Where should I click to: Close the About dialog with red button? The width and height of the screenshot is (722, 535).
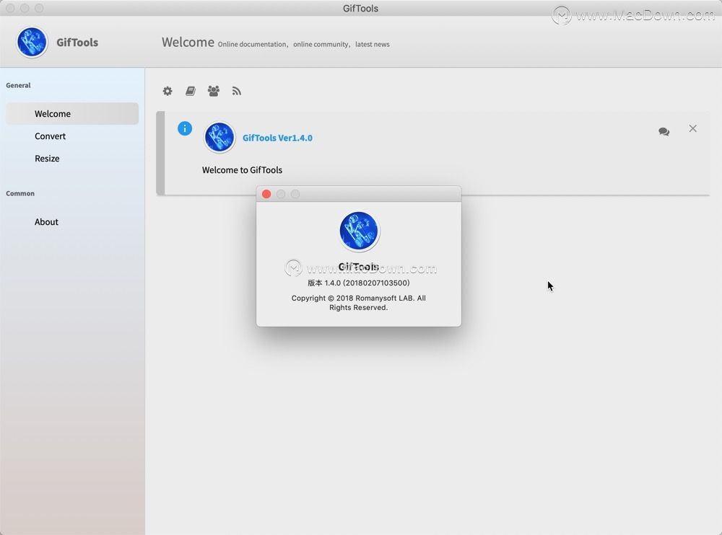266,194
